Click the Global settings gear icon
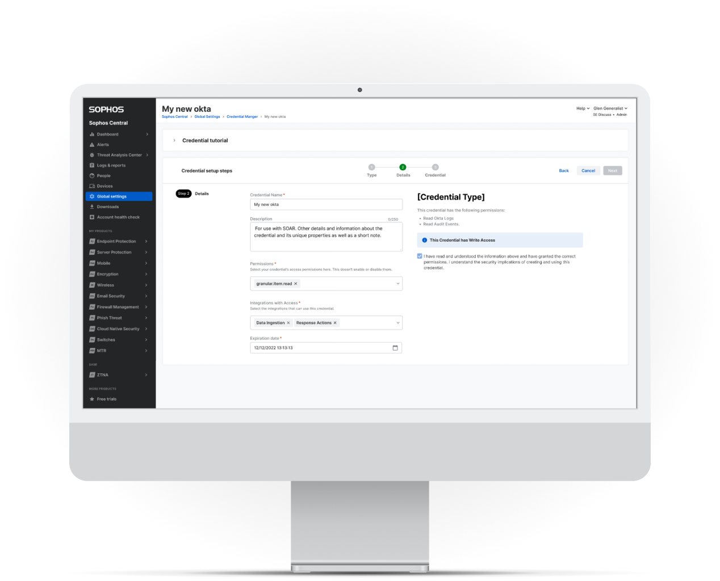The width and height of the screenshot is (720, 581). point(92,196)
